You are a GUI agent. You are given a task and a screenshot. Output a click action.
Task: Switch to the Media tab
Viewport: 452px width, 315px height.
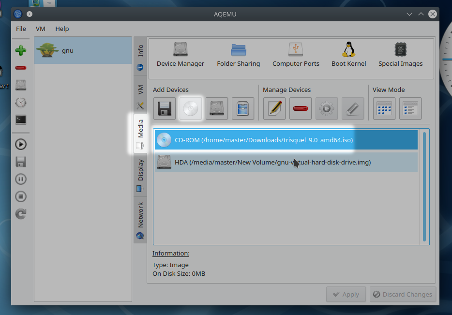coord(140,134)
